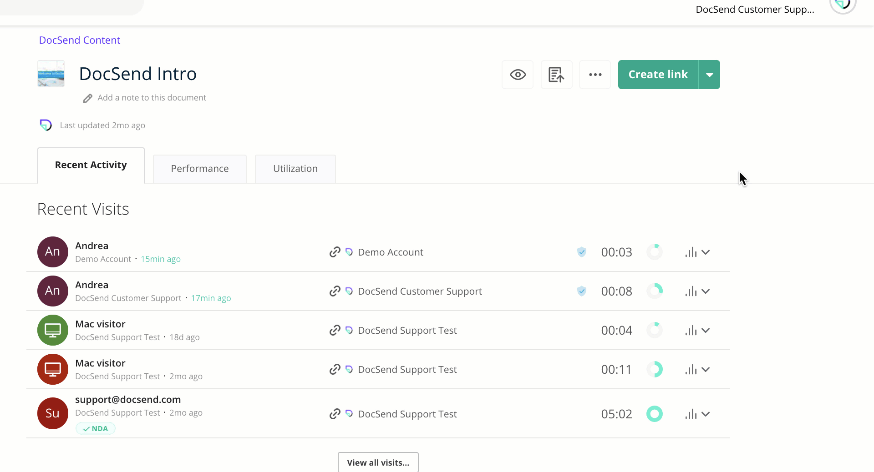
Task: Click bar chart icon in 05:02 row
Action: 691,414
